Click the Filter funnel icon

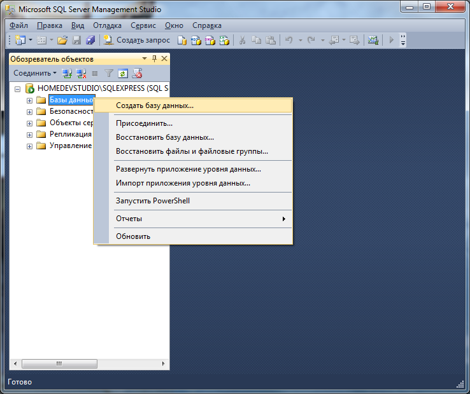point(109,73)
